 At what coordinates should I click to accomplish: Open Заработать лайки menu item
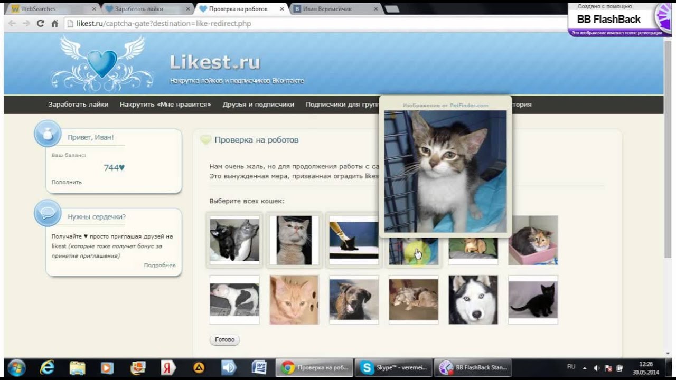78,104
